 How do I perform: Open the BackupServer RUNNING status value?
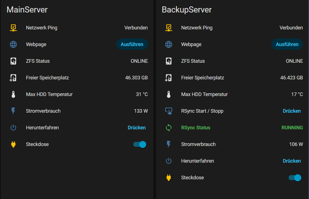[292, 128]
